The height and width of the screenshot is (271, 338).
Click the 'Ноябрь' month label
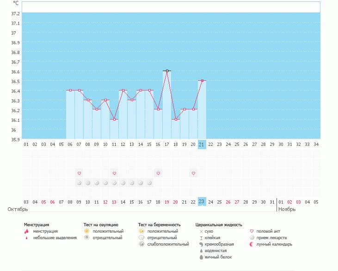(287, 209)
